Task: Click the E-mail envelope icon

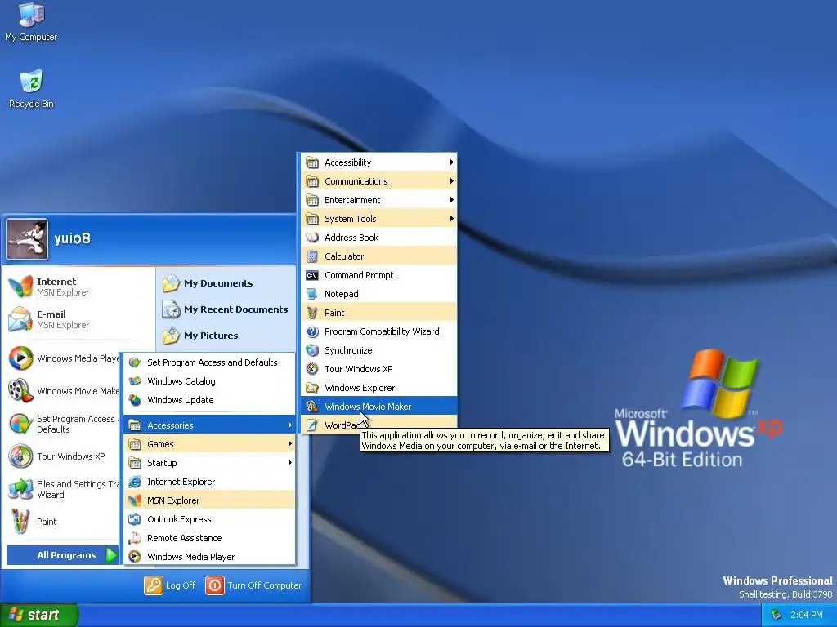Action: [20, 319]
